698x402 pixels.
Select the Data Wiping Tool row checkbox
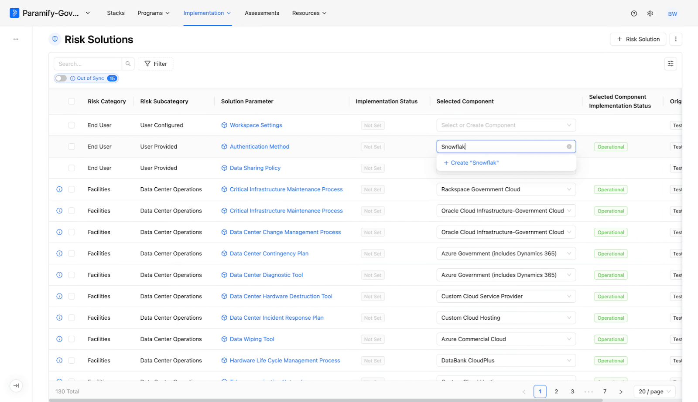[x=72, y=339]
